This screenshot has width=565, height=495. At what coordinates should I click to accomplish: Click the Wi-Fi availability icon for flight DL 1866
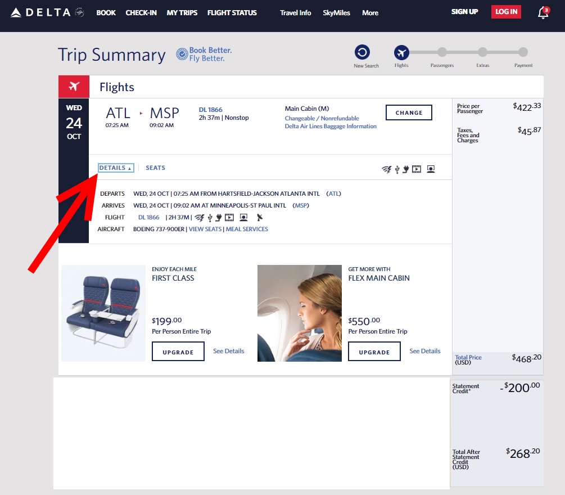click(386, 169)
